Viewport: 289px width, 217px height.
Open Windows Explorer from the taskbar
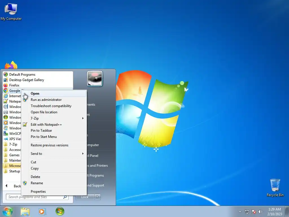[x=25, y=211]
